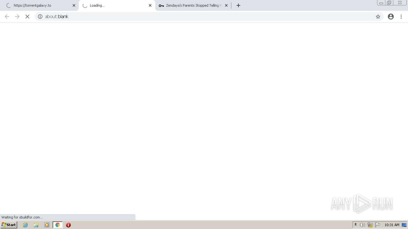This screenshot has height=229, width=408.
Task: Open the Zendaya's Parents Stopped Telling tab
Action: 193,5
